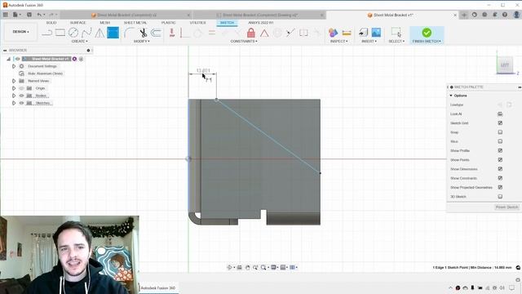
Task: Switch to the PLASTIC ribbon tab
Action: [x=169, y=23]
